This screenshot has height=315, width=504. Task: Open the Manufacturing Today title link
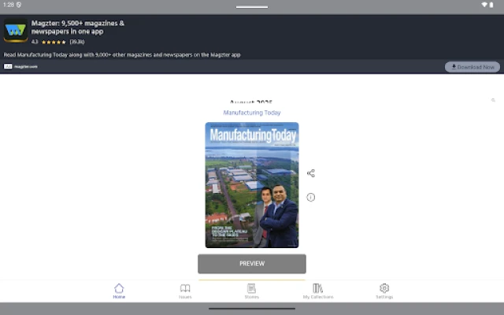click(252, 113)
